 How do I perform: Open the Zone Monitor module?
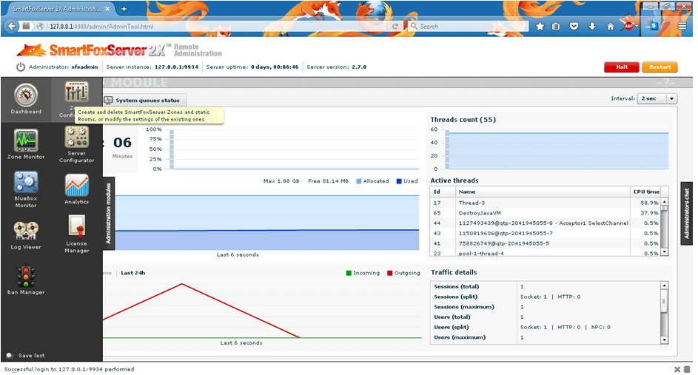tap(26, 144)
